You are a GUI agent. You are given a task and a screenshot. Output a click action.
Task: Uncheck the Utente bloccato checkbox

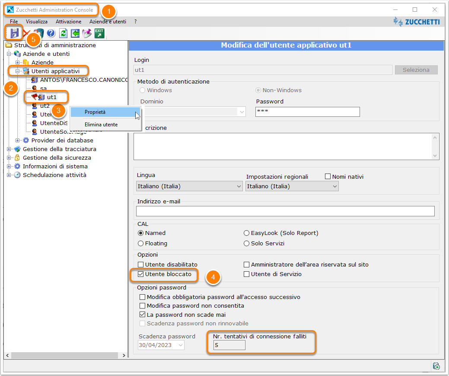point(140,274)
